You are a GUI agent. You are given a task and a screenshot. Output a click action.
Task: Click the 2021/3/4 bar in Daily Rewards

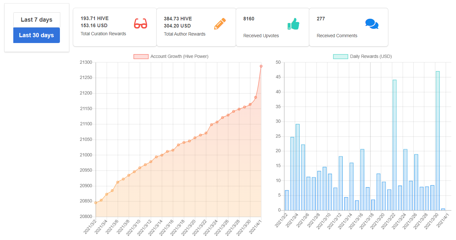point(298,167)
